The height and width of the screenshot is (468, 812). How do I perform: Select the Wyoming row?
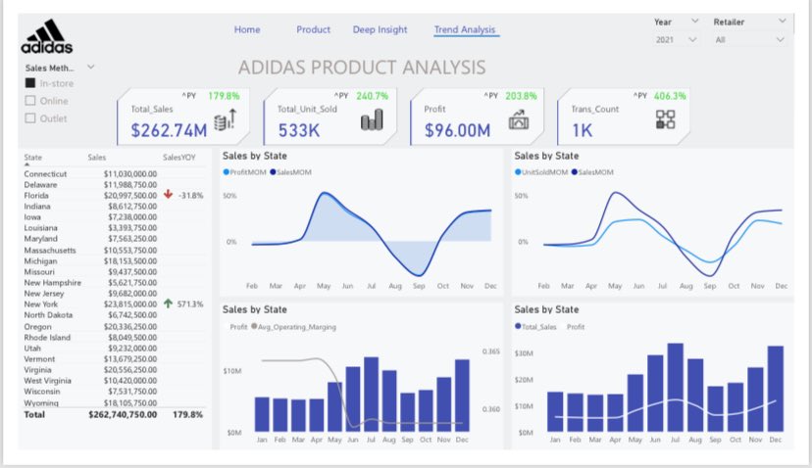point(114,402)
